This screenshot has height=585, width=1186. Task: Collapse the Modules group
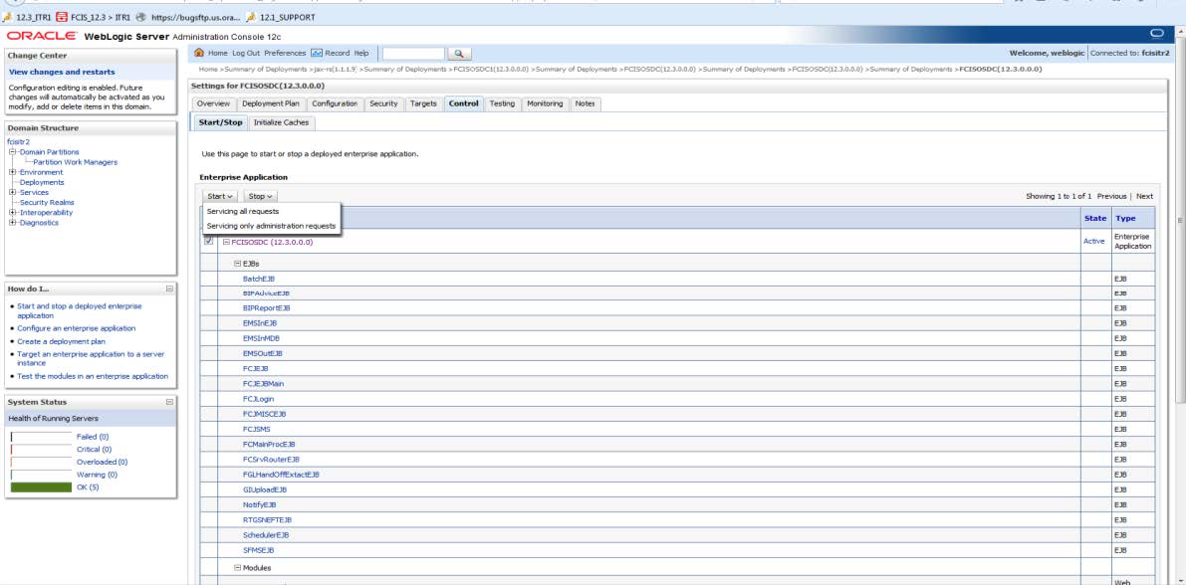[x=238, y=568]
